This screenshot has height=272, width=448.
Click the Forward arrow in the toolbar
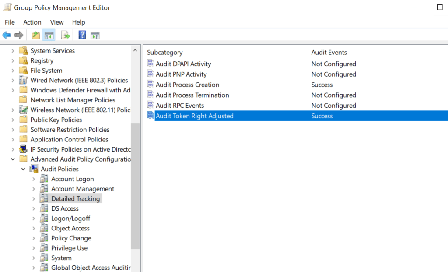click(x=19, y=35)
